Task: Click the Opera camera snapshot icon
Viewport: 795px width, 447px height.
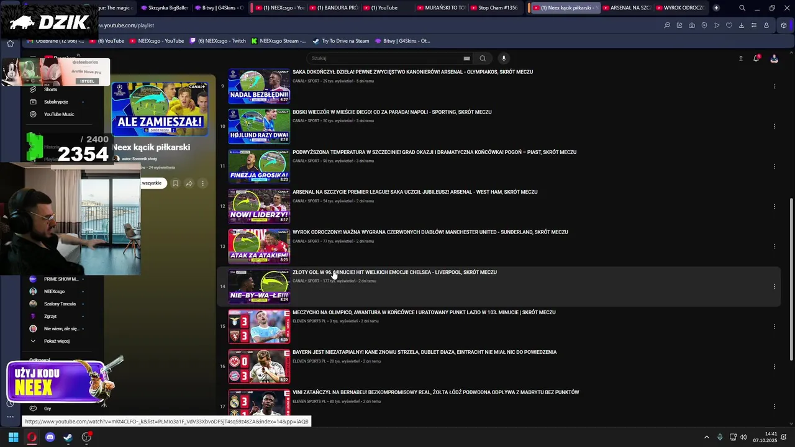Action: 692,25
